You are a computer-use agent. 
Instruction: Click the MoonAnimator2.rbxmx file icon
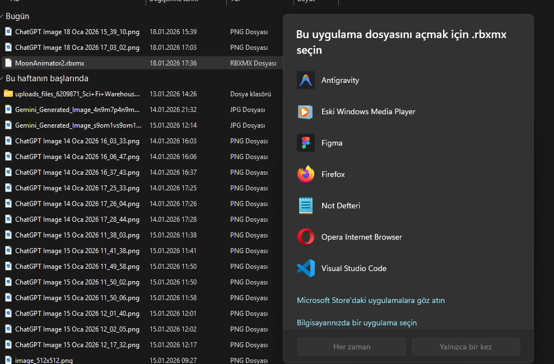[8, 63]
